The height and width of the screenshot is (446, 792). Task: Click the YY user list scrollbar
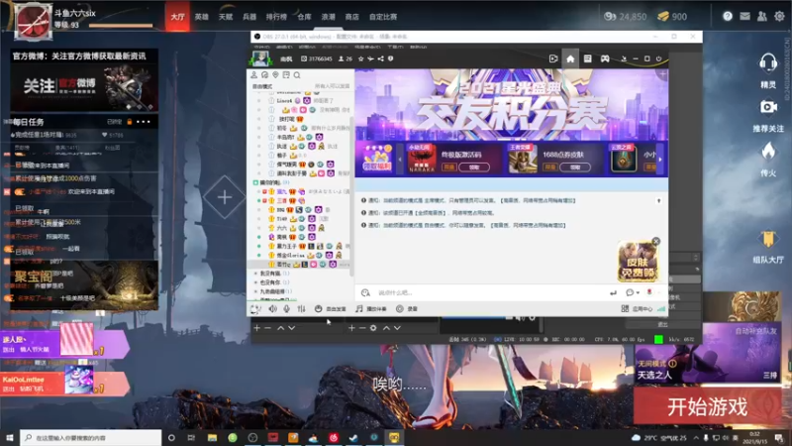coord(351,197)
